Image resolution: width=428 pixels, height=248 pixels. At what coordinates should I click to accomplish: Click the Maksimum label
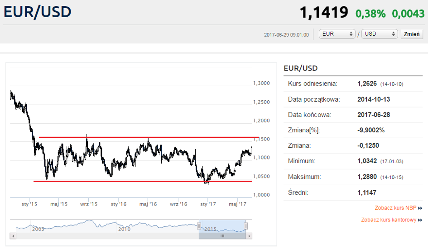click(x=304, y=177)
